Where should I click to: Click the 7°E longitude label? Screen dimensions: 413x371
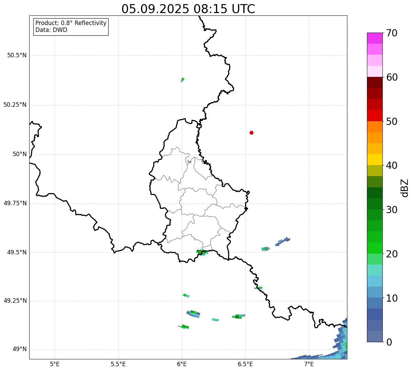[309, 364]
